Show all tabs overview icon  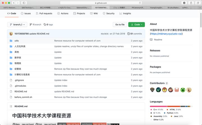tap(198, 3)
